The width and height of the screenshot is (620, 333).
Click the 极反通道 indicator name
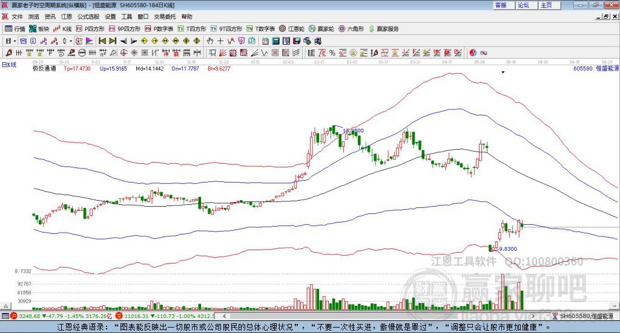[x=44, y=68]
